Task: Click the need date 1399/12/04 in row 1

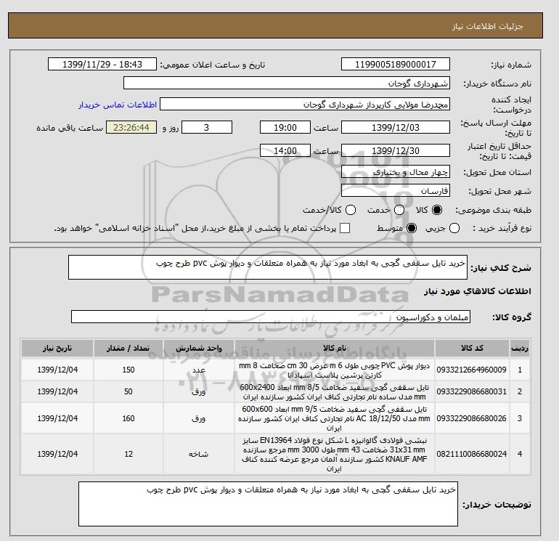Action: tap(57, 370)
